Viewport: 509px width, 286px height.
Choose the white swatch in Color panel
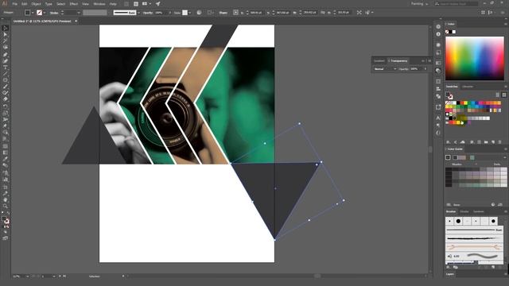(x=454, y=32)
